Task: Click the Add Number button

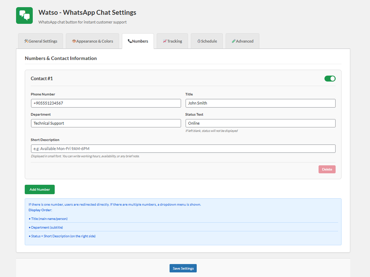Action: (x=40, y=190)
